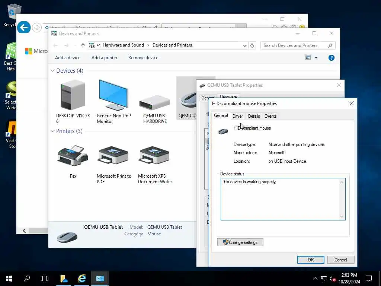Open the view options dropdown arrow
This screenshot has width=381, height=286.
[316, 58]
